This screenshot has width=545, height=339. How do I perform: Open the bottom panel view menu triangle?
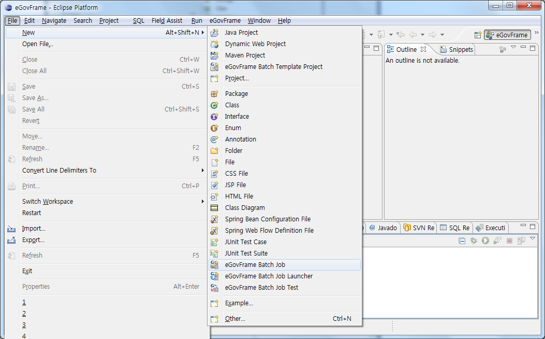532,239
